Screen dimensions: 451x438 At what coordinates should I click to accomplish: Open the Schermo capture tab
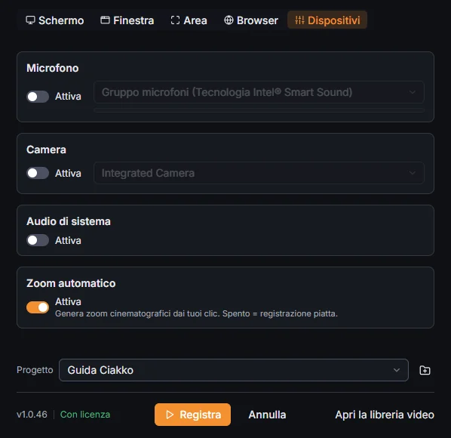pyautogui.click(x=54, y=20)
